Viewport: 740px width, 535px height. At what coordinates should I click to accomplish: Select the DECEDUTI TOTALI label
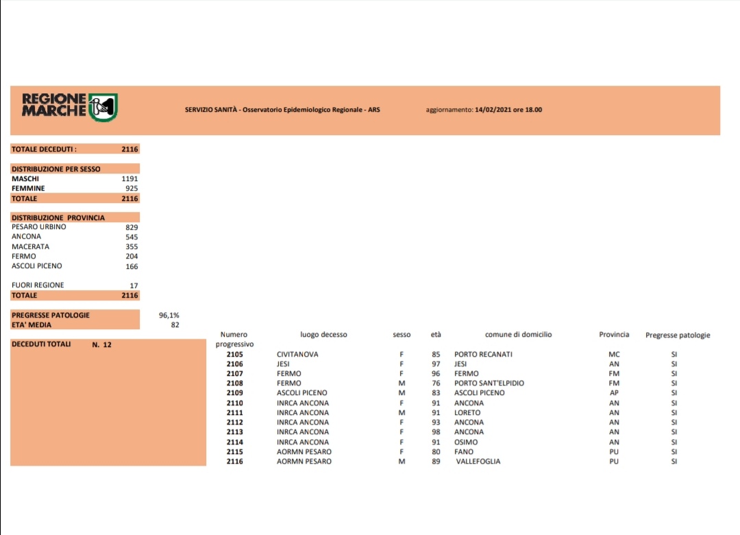click(41, 344)
